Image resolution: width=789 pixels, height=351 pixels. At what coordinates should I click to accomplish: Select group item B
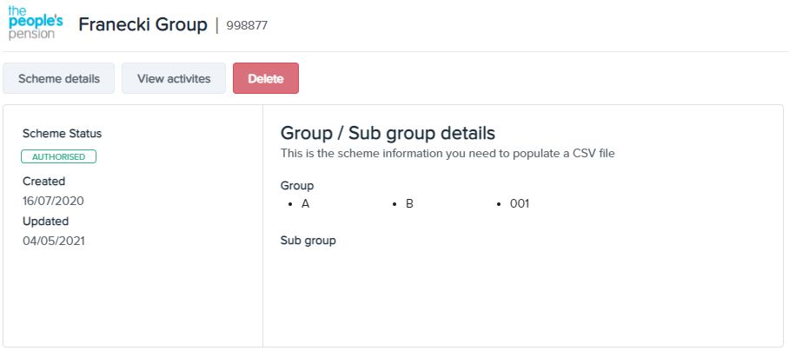[x=409, y=203]
